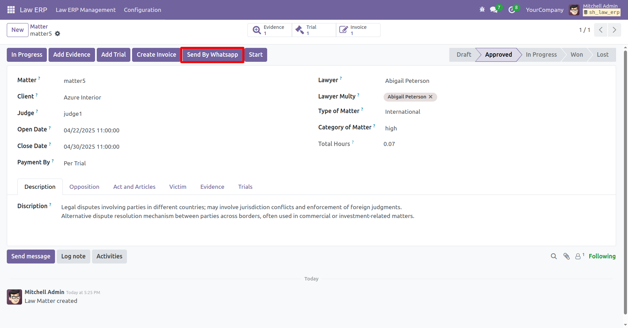Click Mitchell Admin avatar in top bar
This screenshot has height=328, width=628.
(574, 10)
